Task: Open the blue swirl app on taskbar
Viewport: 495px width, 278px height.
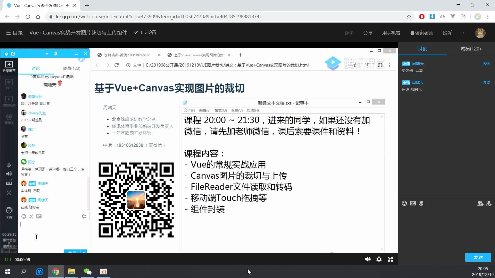Action: (x=39, y=272)
